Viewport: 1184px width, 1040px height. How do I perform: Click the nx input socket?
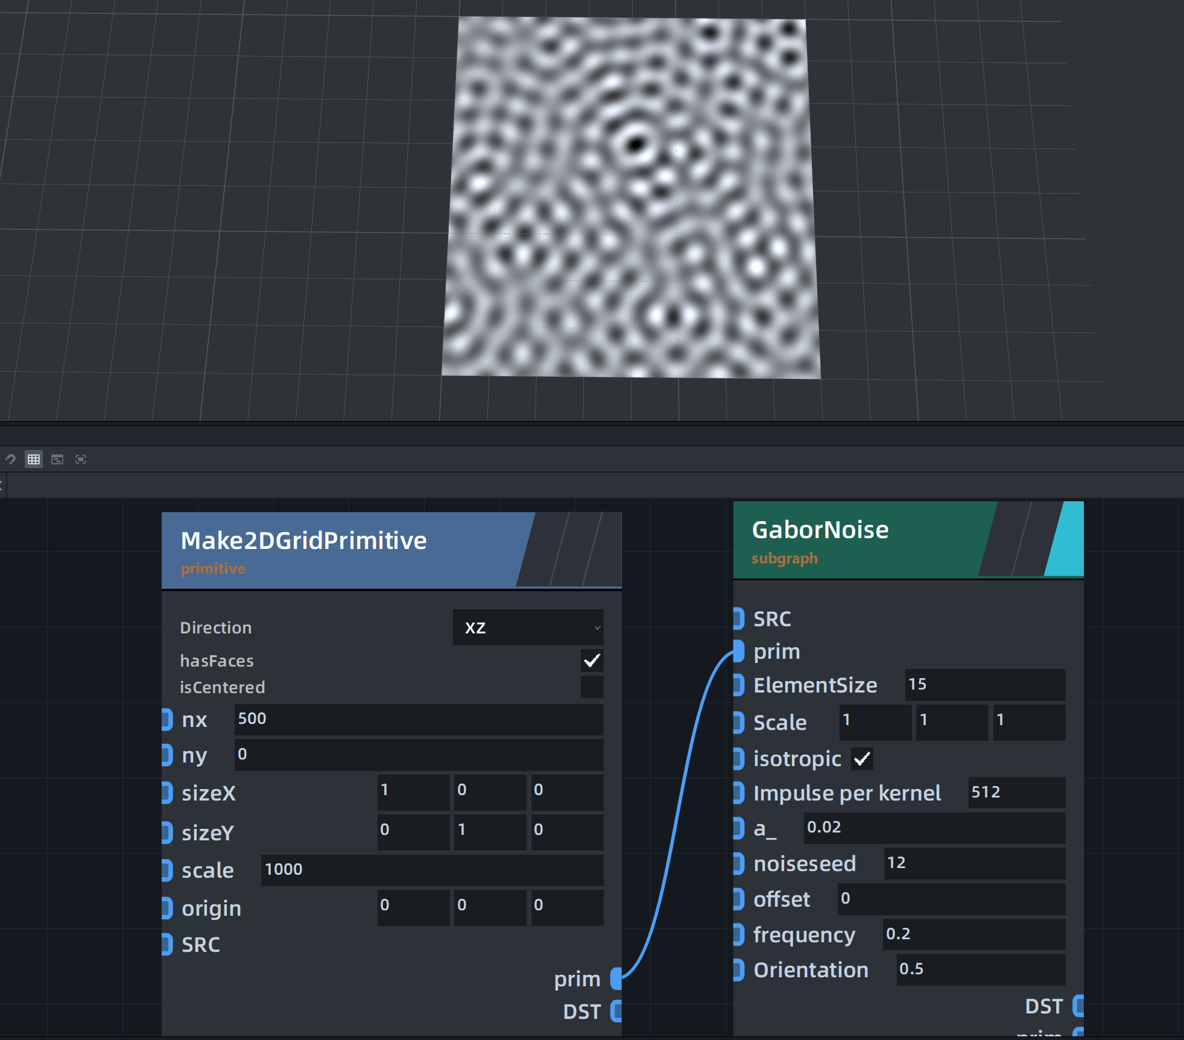167,720
